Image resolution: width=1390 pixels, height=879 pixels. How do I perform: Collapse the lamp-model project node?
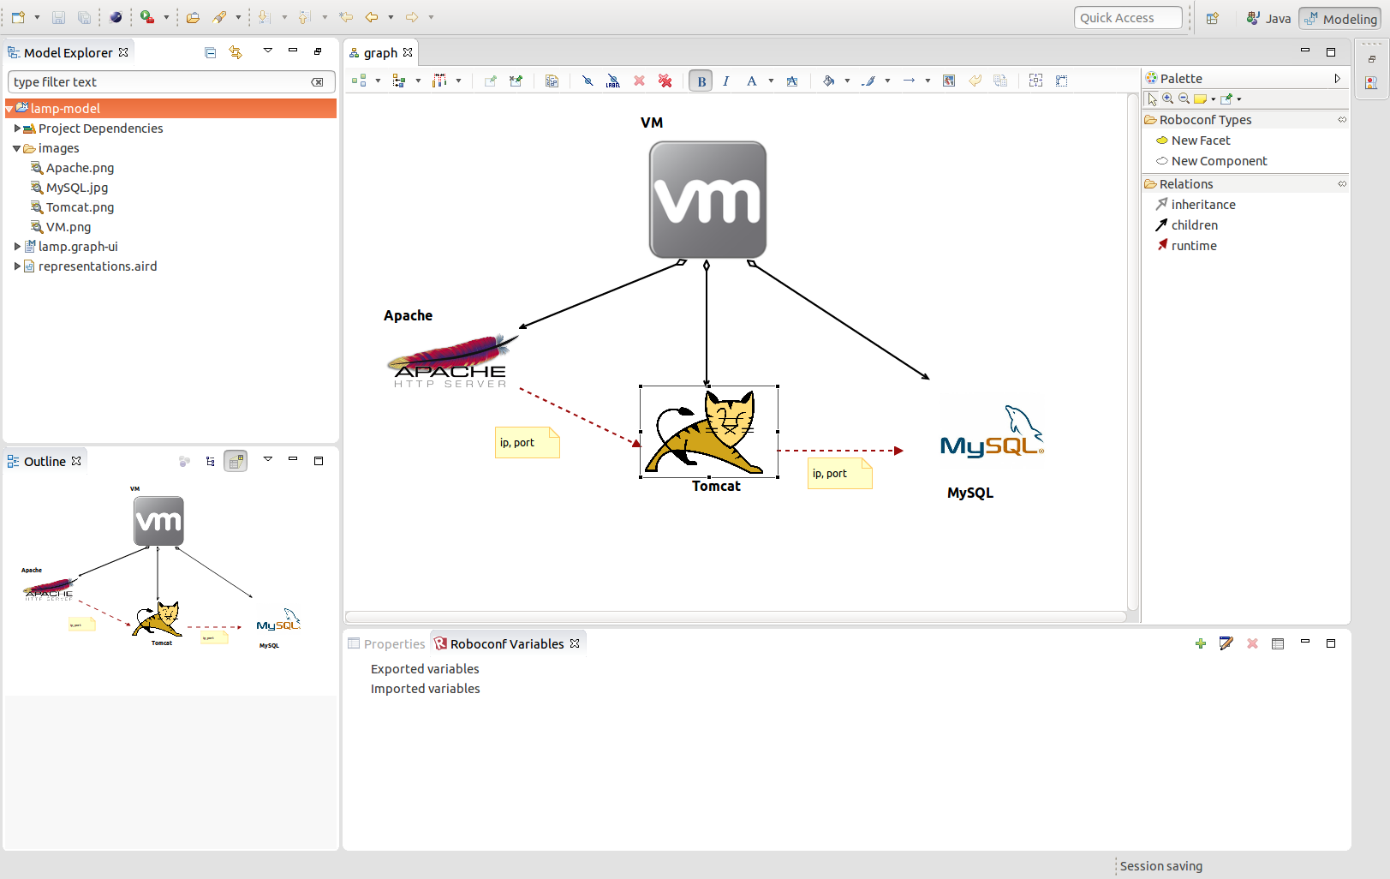(x=9, y=110)
